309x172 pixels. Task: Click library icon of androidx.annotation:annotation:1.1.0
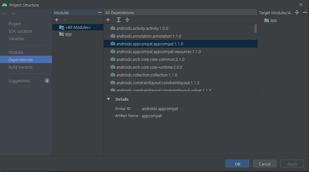tap(113, 36)
